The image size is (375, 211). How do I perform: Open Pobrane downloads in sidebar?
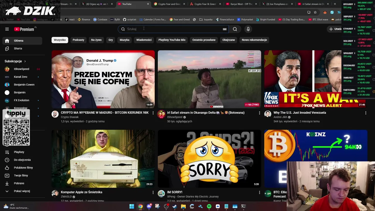click(22, 183)
